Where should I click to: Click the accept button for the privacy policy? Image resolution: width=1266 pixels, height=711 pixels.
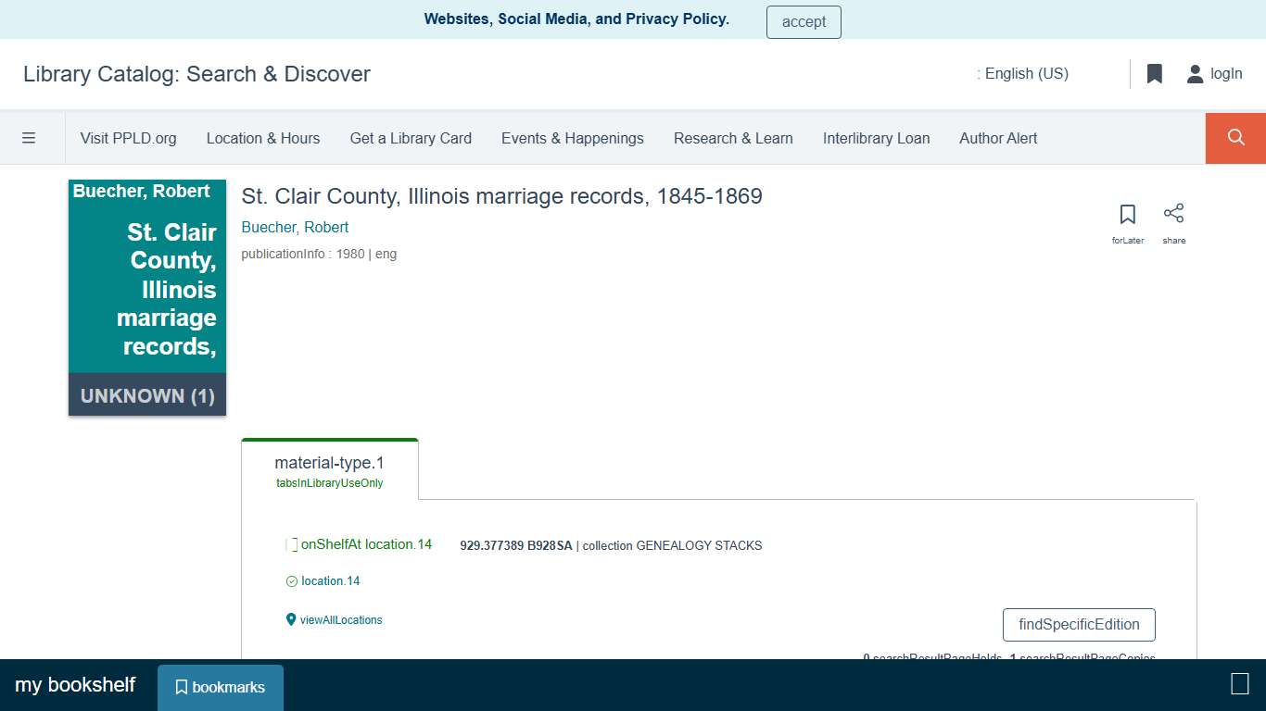803,21
